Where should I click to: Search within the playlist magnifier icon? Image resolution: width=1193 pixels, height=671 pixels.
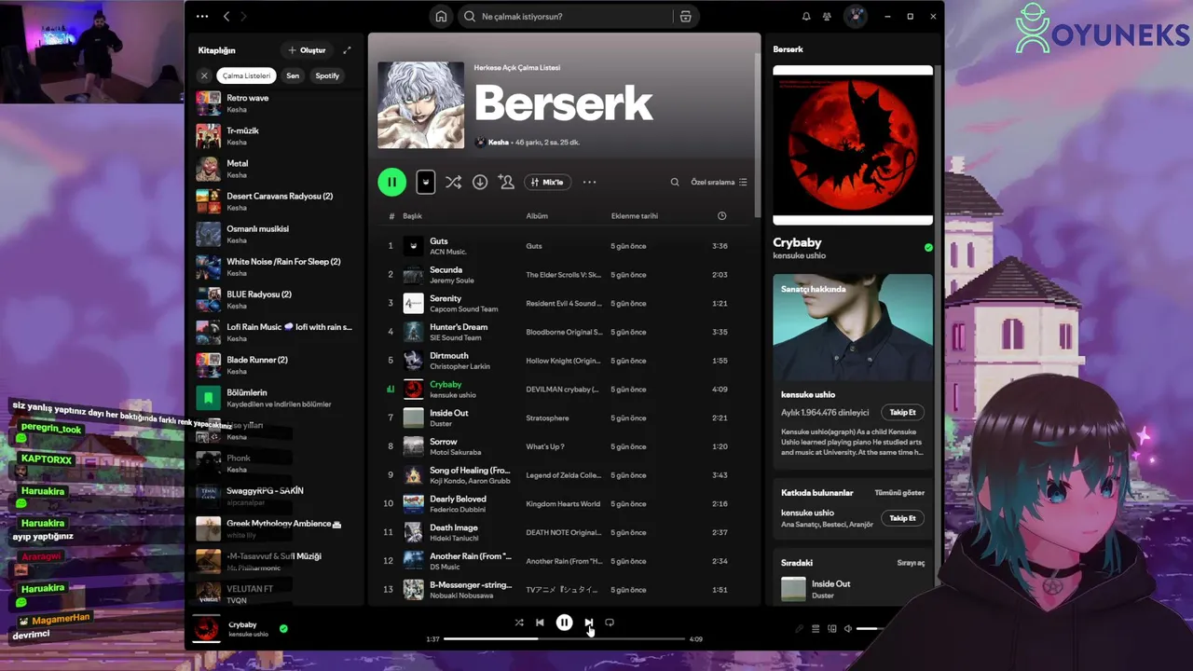pos(675,182)
